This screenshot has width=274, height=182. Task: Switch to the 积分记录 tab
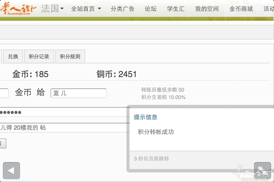(x=39, y=57)
